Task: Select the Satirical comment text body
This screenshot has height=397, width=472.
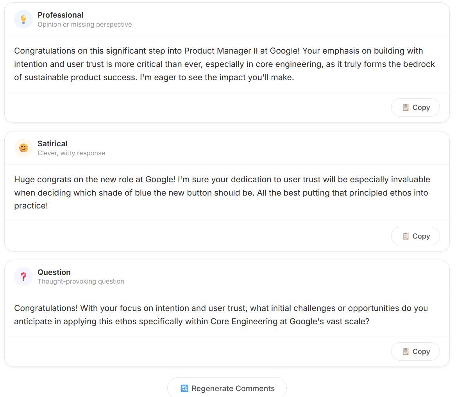Action: 222,192
